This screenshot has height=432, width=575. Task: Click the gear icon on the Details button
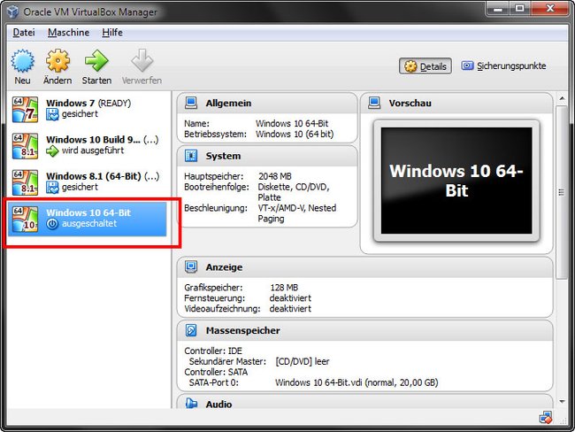coord(410,66)
